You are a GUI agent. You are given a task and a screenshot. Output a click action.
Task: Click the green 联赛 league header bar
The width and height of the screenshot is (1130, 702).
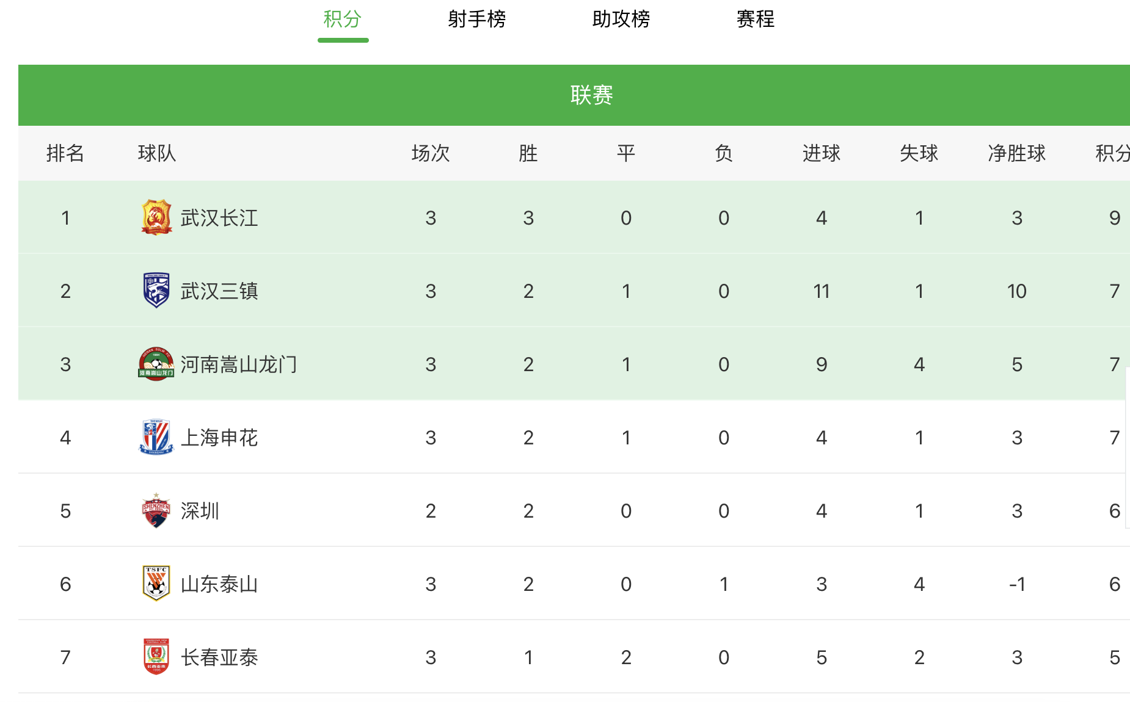591,95
